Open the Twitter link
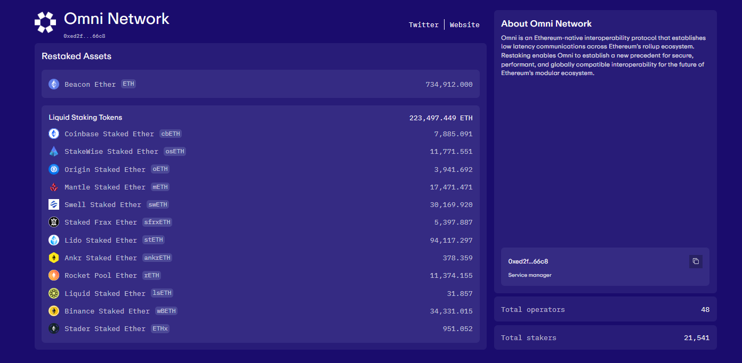 click(x=424, y=24)
